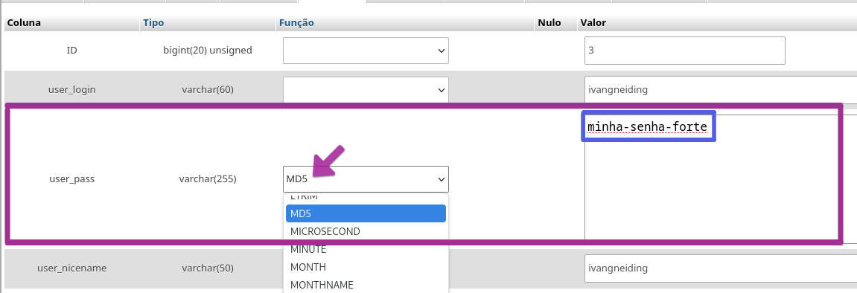Select the LTRIM option above MD5
857x293 pixels.
click(366, 198)
